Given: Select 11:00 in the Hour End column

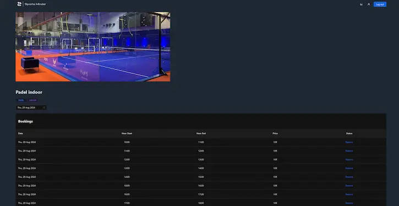Looking at the screenshot, I should 201,142.
